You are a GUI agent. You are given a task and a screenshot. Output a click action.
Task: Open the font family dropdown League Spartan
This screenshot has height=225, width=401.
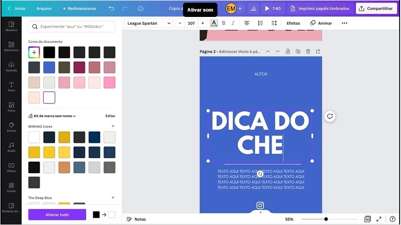tap(149, 23)
